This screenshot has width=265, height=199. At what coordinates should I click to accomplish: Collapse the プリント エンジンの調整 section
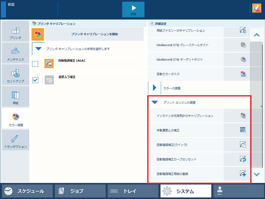coord(155,102)
